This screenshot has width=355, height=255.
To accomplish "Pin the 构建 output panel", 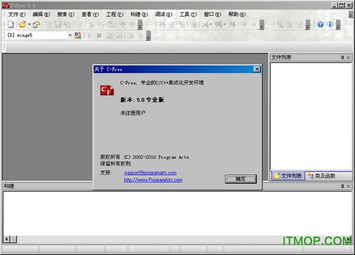I will (342, 186).
